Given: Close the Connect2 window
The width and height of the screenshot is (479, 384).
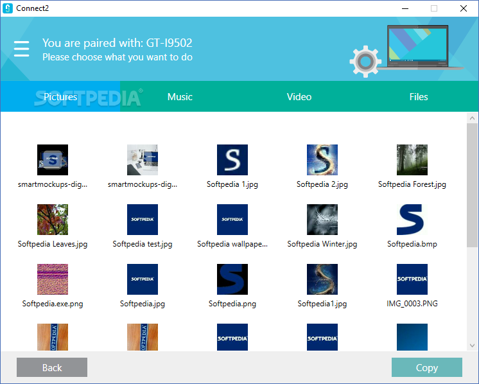Looking at the screenshot, I should tap(464, 8).
